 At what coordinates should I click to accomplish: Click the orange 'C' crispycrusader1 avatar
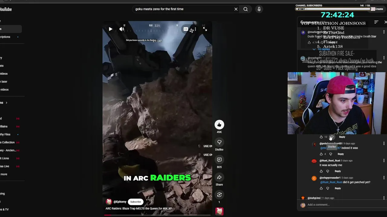point(314,179)
